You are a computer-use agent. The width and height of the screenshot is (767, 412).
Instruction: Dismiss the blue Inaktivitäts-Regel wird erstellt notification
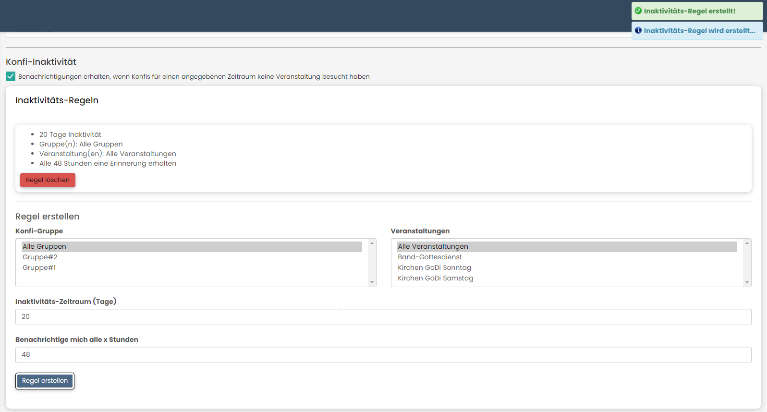(x=697, y=31)
